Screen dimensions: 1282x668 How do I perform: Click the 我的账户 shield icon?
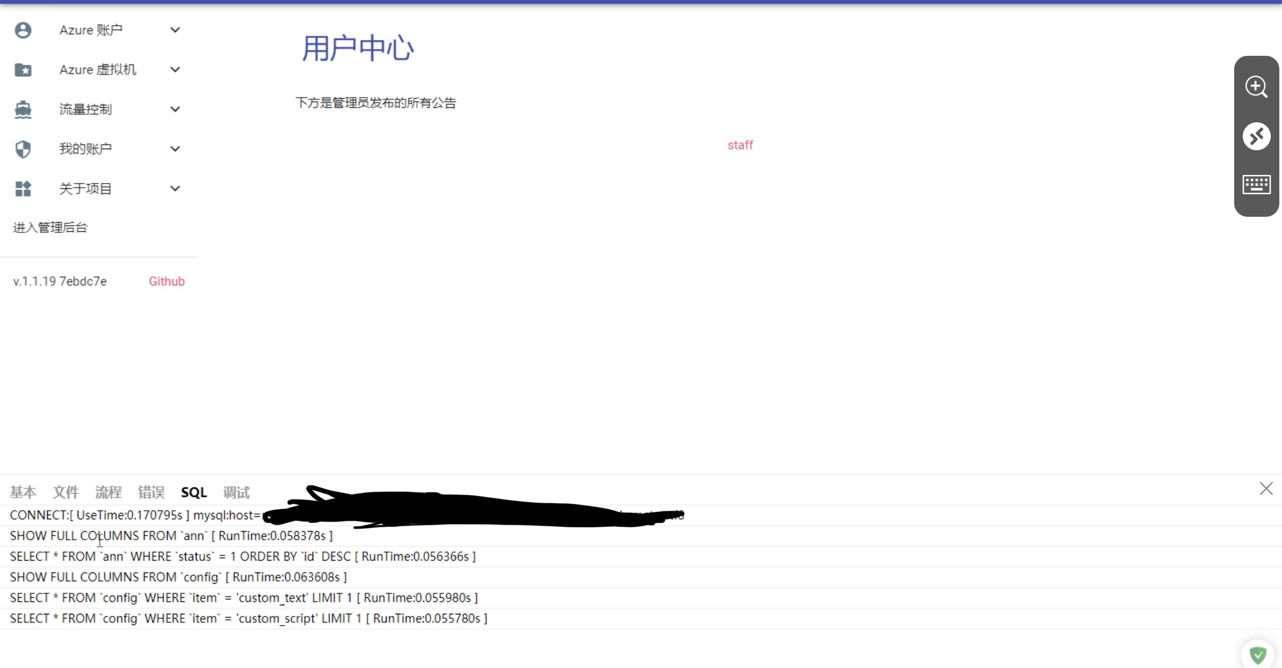23,149
